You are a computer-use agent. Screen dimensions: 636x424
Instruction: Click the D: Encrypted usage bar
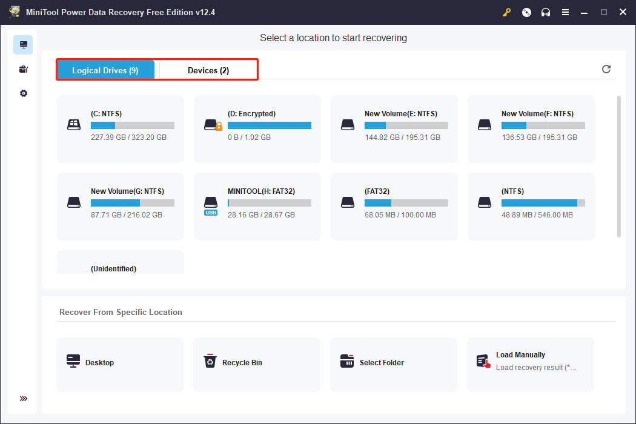[270, 125]
